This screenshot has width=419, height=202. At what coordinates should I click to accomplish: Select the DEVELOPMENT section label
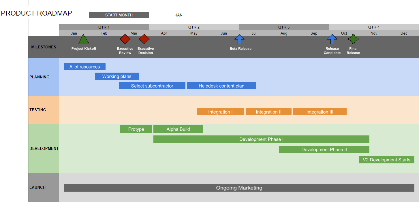44,148
